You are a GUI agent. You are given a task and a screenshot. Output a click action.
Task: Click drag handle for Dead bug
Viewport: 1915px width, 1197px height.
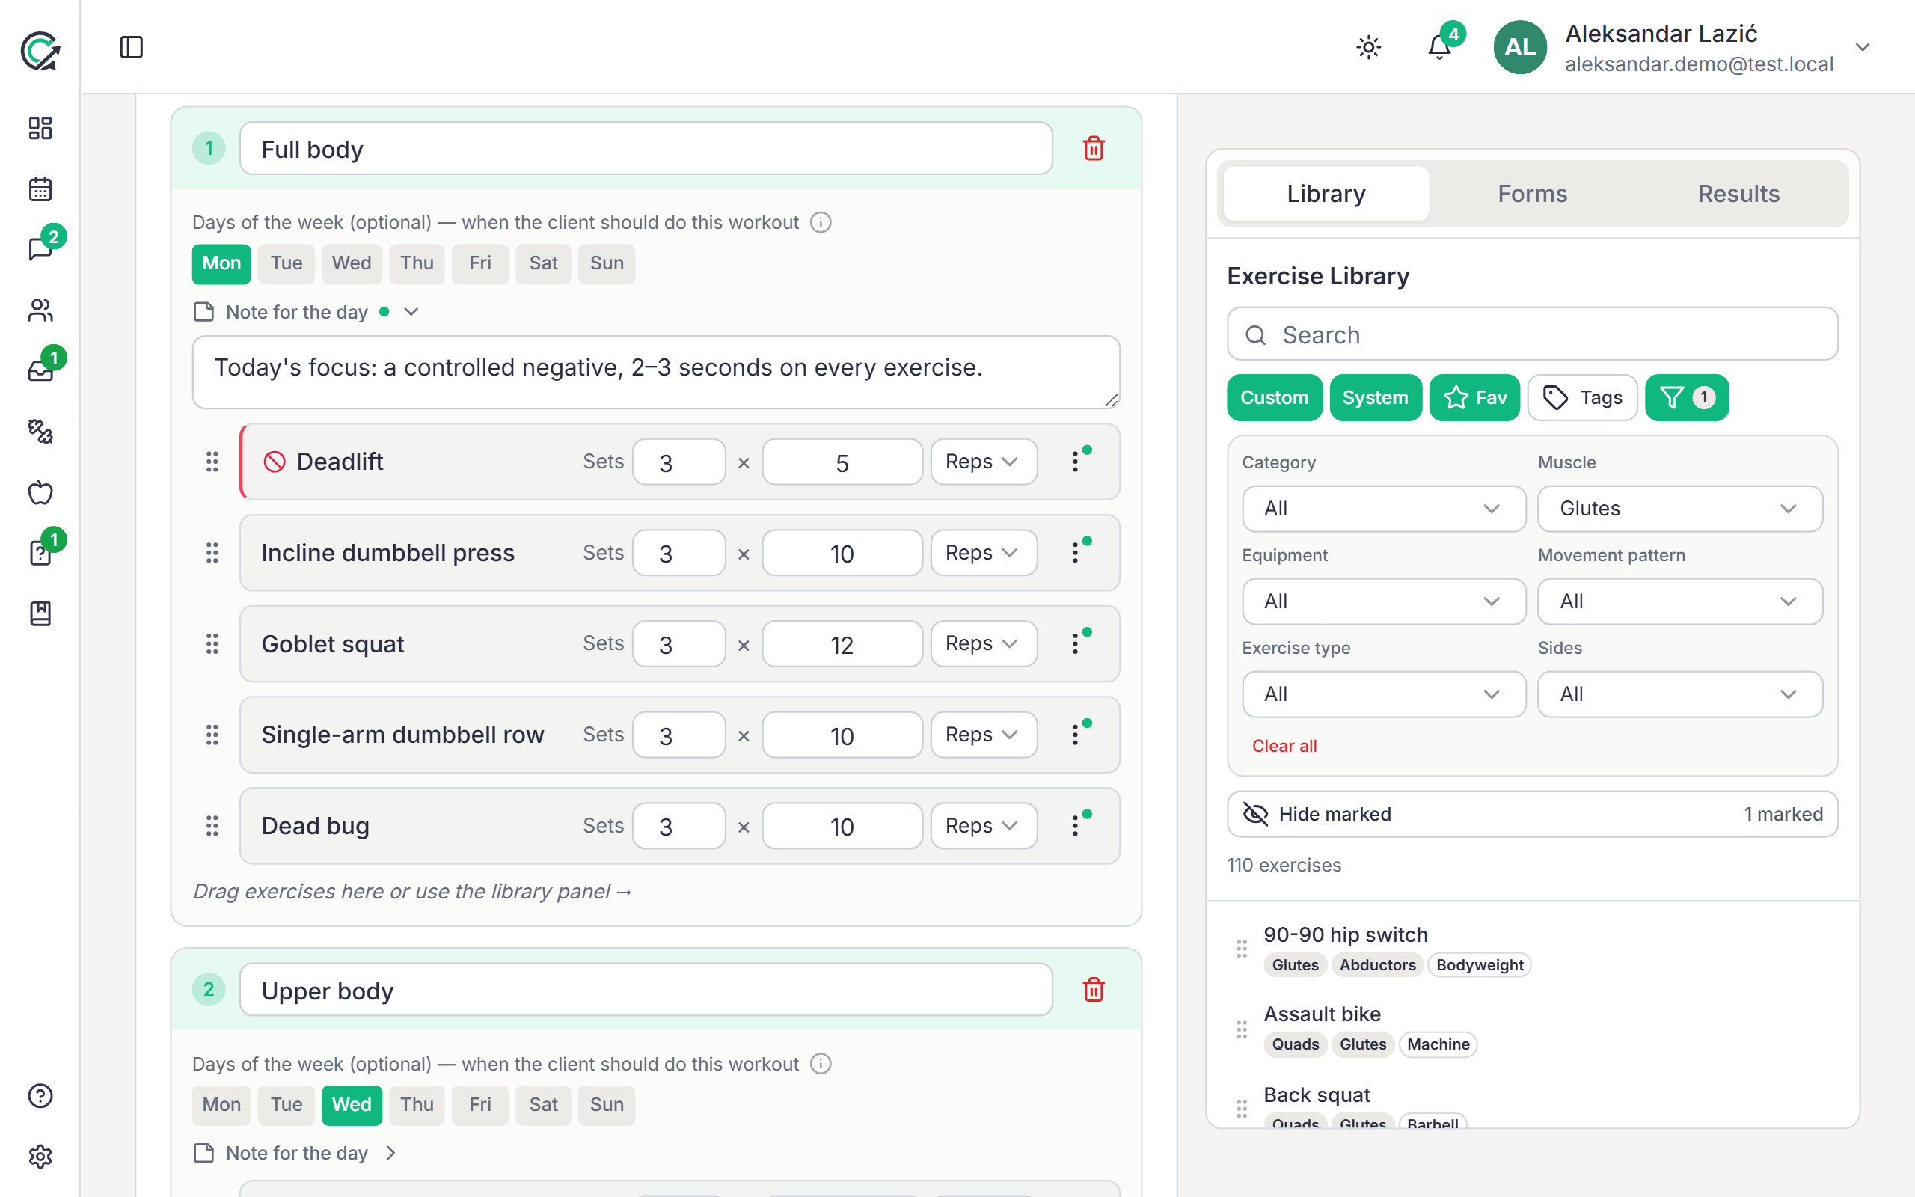tap(212, 826)
